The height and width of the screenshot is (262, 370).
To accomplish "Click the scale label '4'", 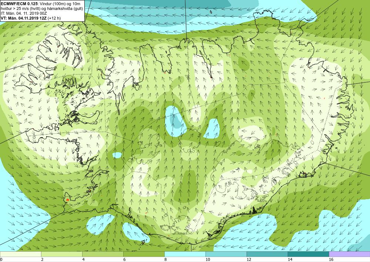I will point(84,260).
